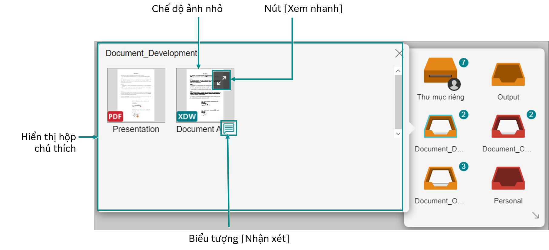Image resolution: width=549 pixels, height=250 pixels.
Task: Click the Output label text
Action: (x=508, y=97)
